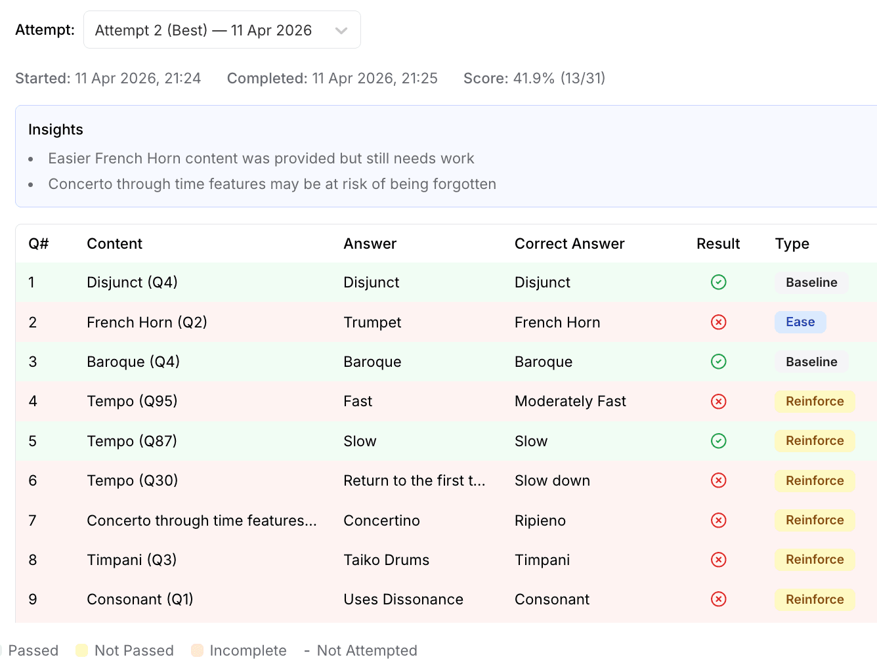The image size is (877, 672).
Task: Click the Ease badge on question 2
Action: [x=800, y=322]
